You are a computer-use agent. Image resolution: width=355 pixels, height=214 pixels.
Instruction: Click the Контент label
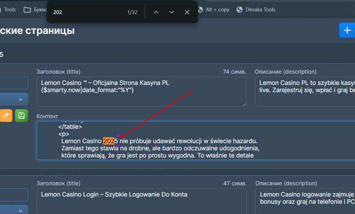click(x=47, y=116)
